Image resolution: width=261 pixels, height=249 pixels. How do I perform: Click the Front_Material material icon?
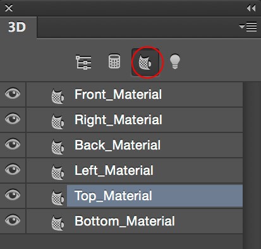coord(58,96)
